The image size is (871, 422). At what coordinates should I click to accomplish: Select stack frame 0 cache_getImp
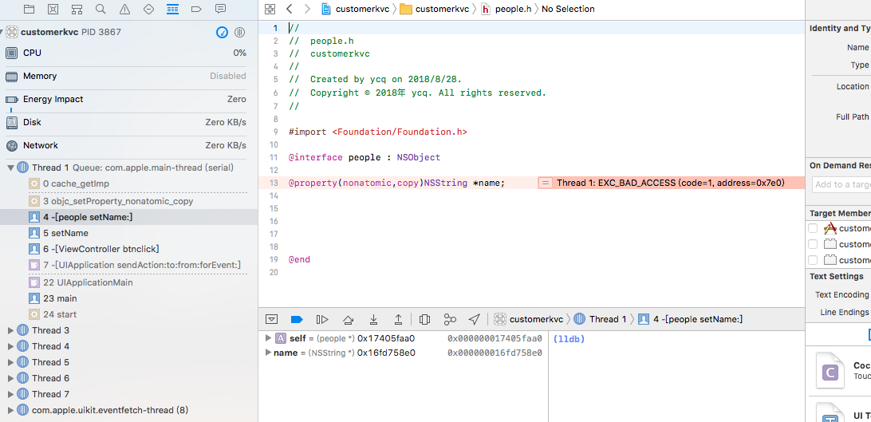click(x=129, y=183)
